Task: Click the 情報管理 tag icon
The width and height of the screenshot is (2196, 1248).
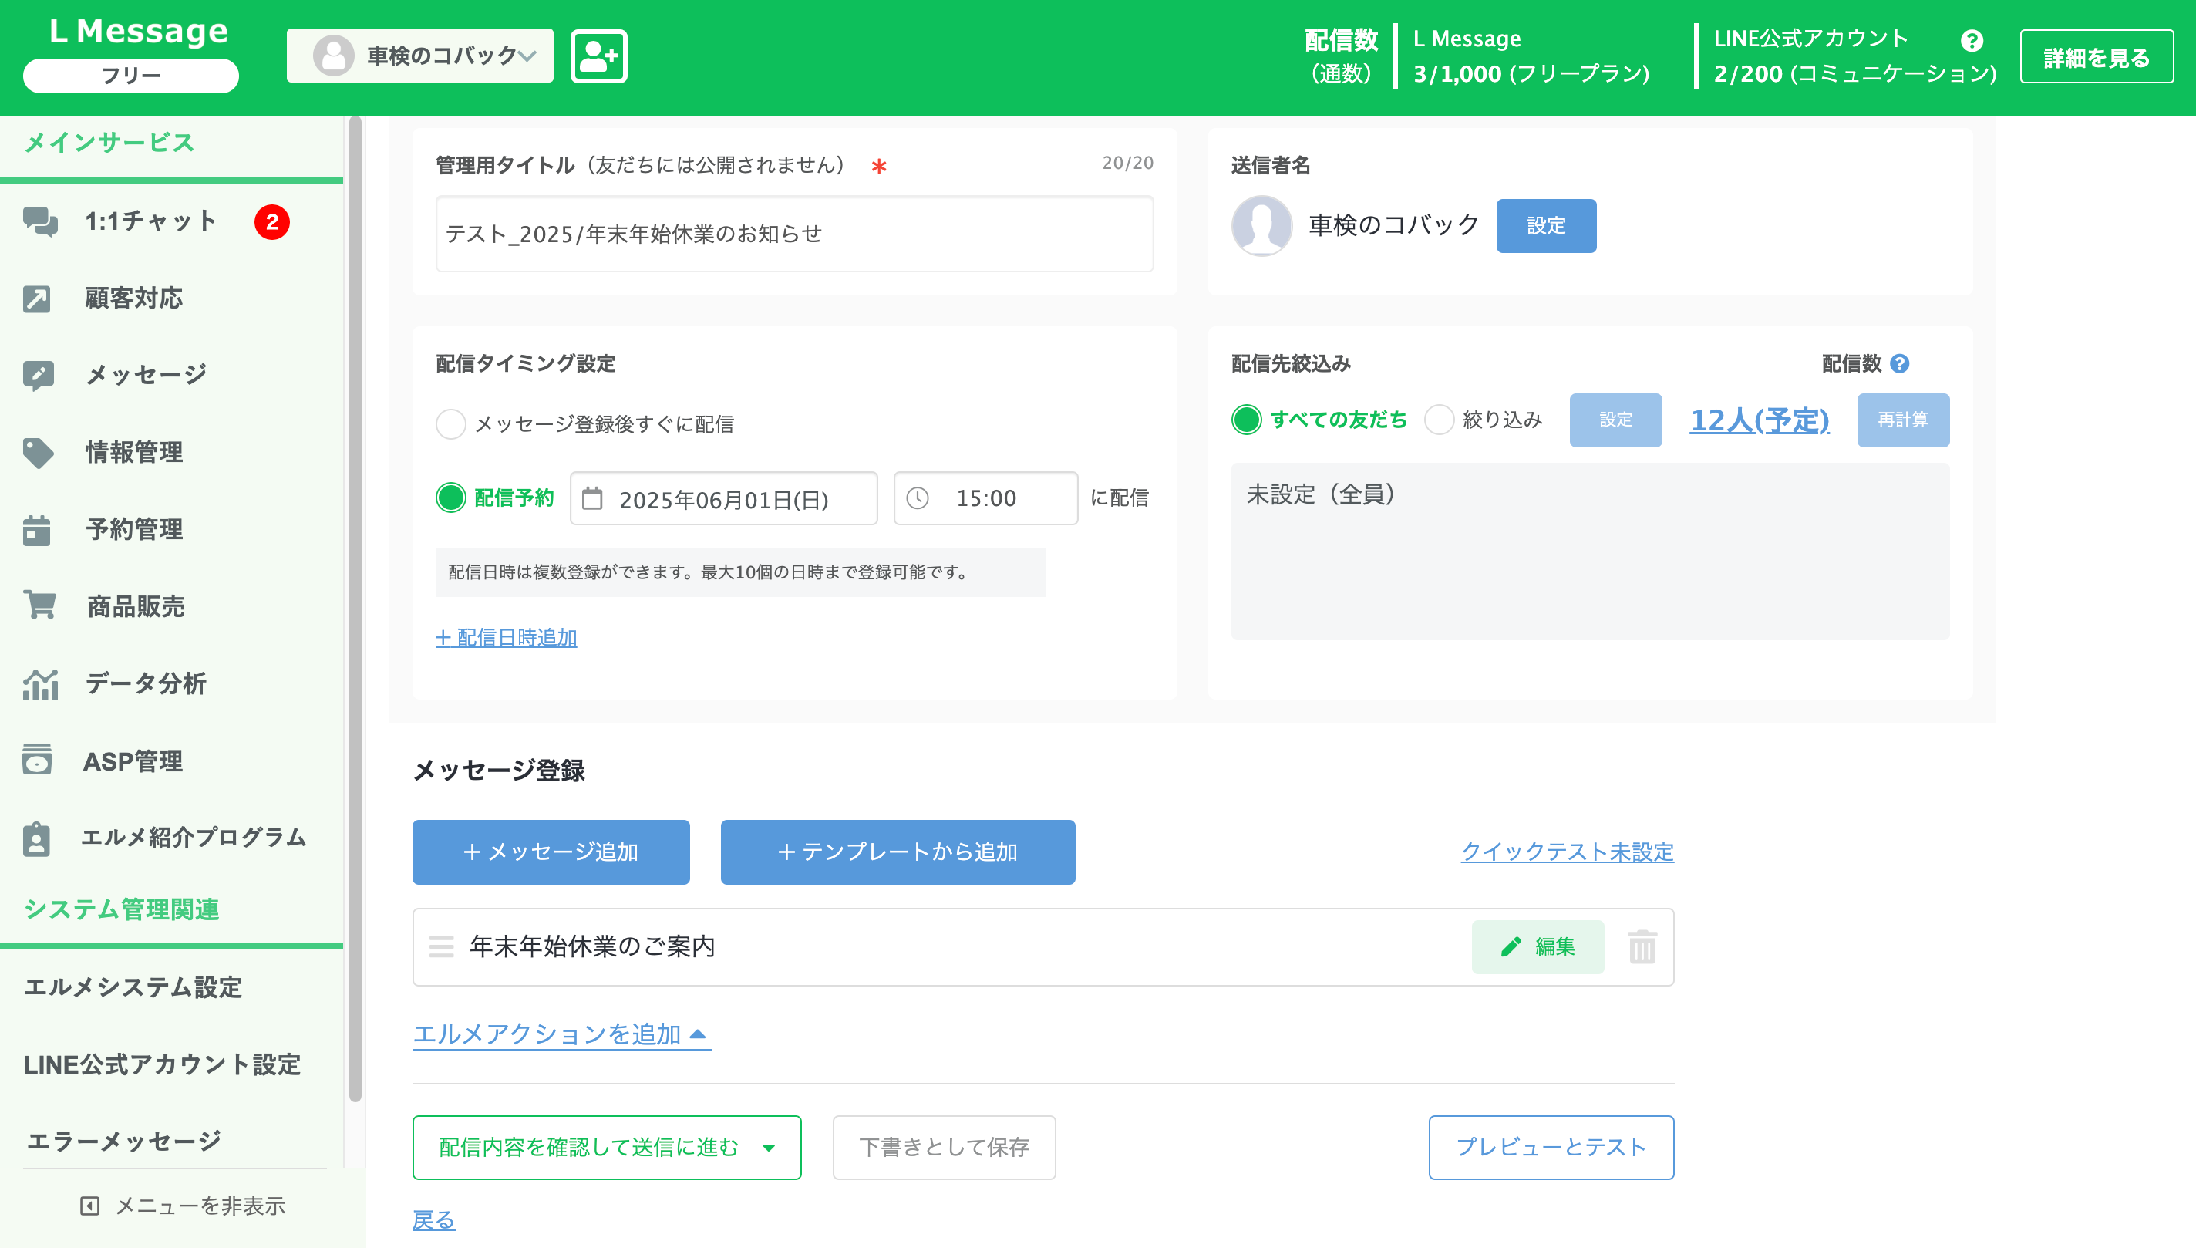Action: (x=39, y=453)
